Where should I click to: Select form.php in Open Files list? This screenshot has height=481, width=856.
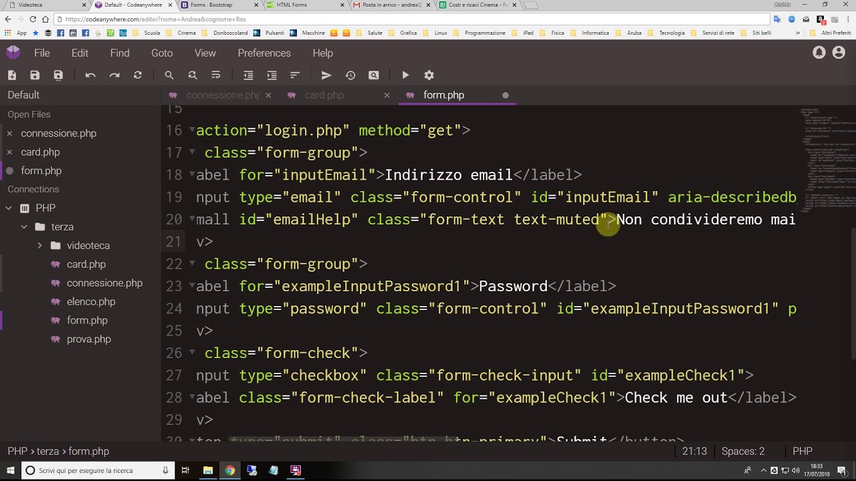tap(41, 171)
